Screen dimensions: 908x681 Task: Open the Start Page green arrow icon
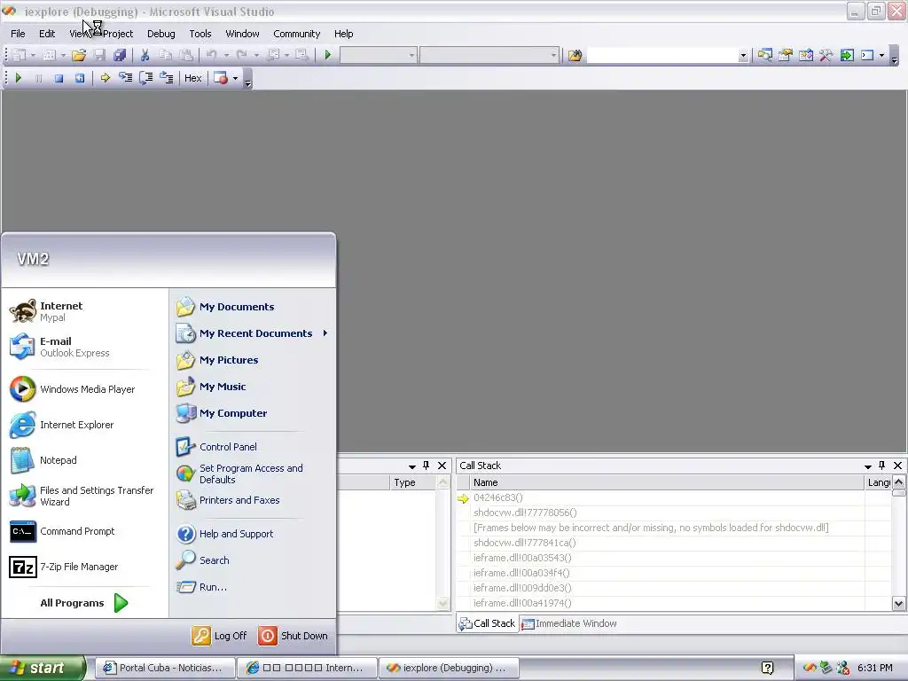(847, 55)
